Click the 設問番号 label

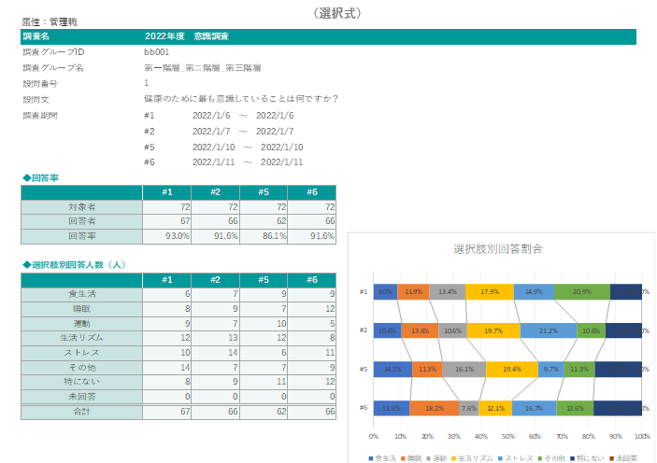[40, 84]
